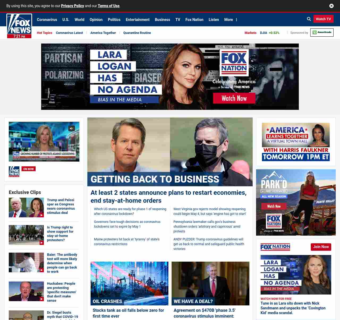This screenshot has width=340, height=320.
Task: Click the ON NOW live badge
Action: point(28,169)
